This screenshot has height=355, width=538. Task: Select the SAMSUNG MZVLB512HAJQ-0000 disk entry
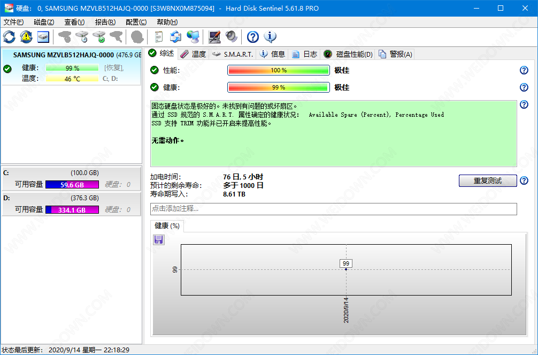[x=71, y=67]
